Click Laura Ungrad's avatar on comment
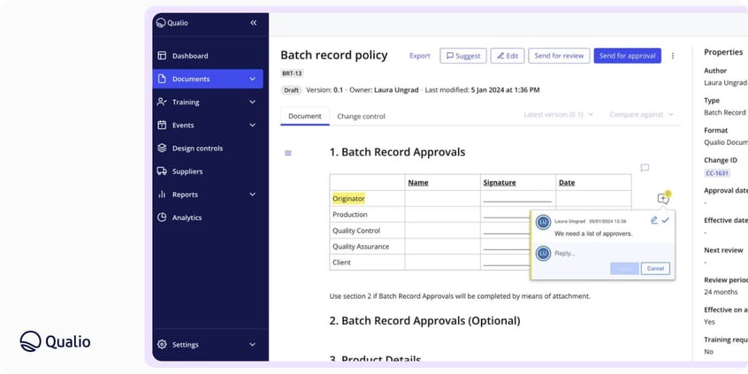748x374 pixels. [543, 222]
